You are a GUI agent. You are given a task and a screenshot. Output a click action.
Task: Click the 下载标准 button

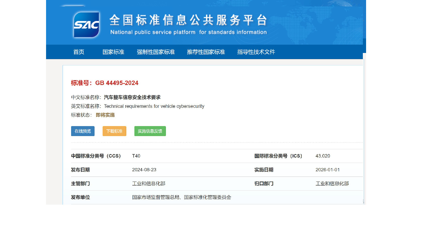pos(114,131)
